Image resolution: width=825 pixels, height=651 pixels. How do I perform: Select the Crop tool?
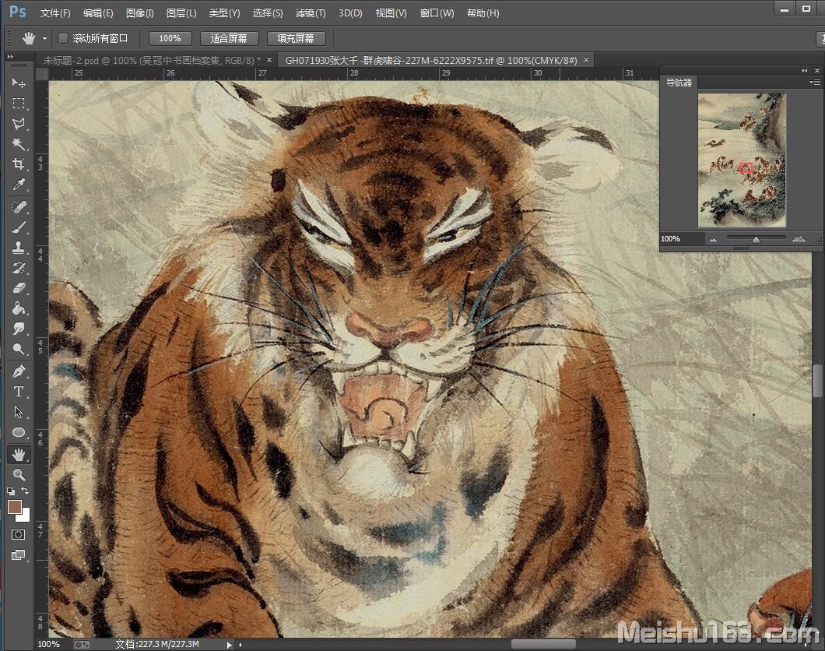(19, 164)
